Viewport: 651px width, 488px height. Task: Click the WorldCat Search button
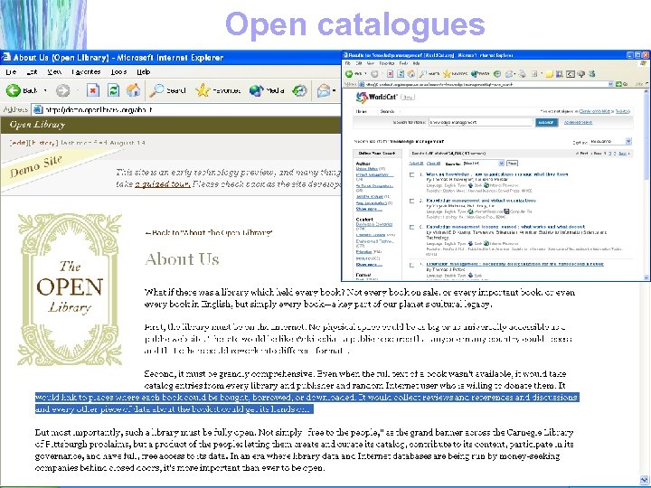click(x=546, y=122)
